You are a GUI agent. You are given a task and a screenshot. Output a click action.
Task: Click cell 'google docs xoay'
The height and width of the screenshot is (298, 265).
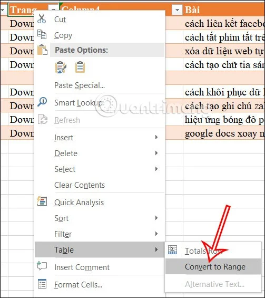coord(224,133)
